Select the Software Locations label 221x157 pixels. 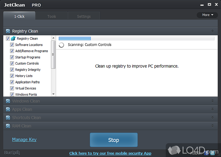(x=29, y=45)
